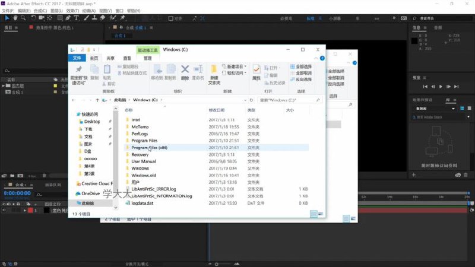Click the Paste clipboard icon in ribbon
This screenshot has height=267, width=475.
107,69
